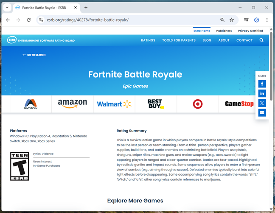Bookmark this page with the star icon
This screenshot has width=275, height=213.
coord(232,20)
